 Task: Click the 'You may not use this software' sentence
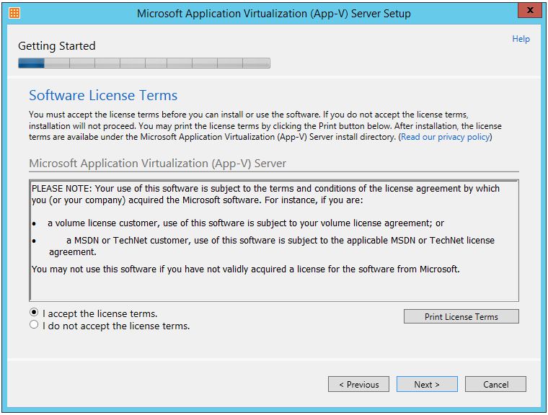coord(246,269)
